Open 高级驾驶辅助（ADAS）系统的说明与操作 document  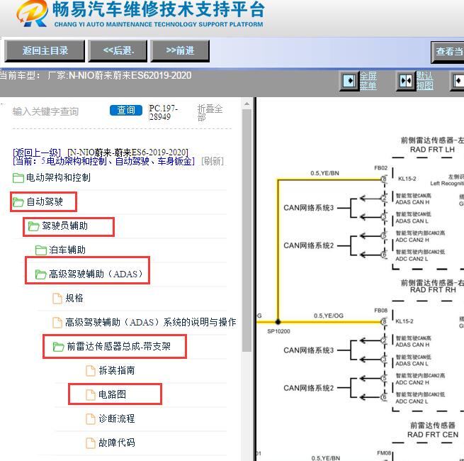click(x=150, y=322)
